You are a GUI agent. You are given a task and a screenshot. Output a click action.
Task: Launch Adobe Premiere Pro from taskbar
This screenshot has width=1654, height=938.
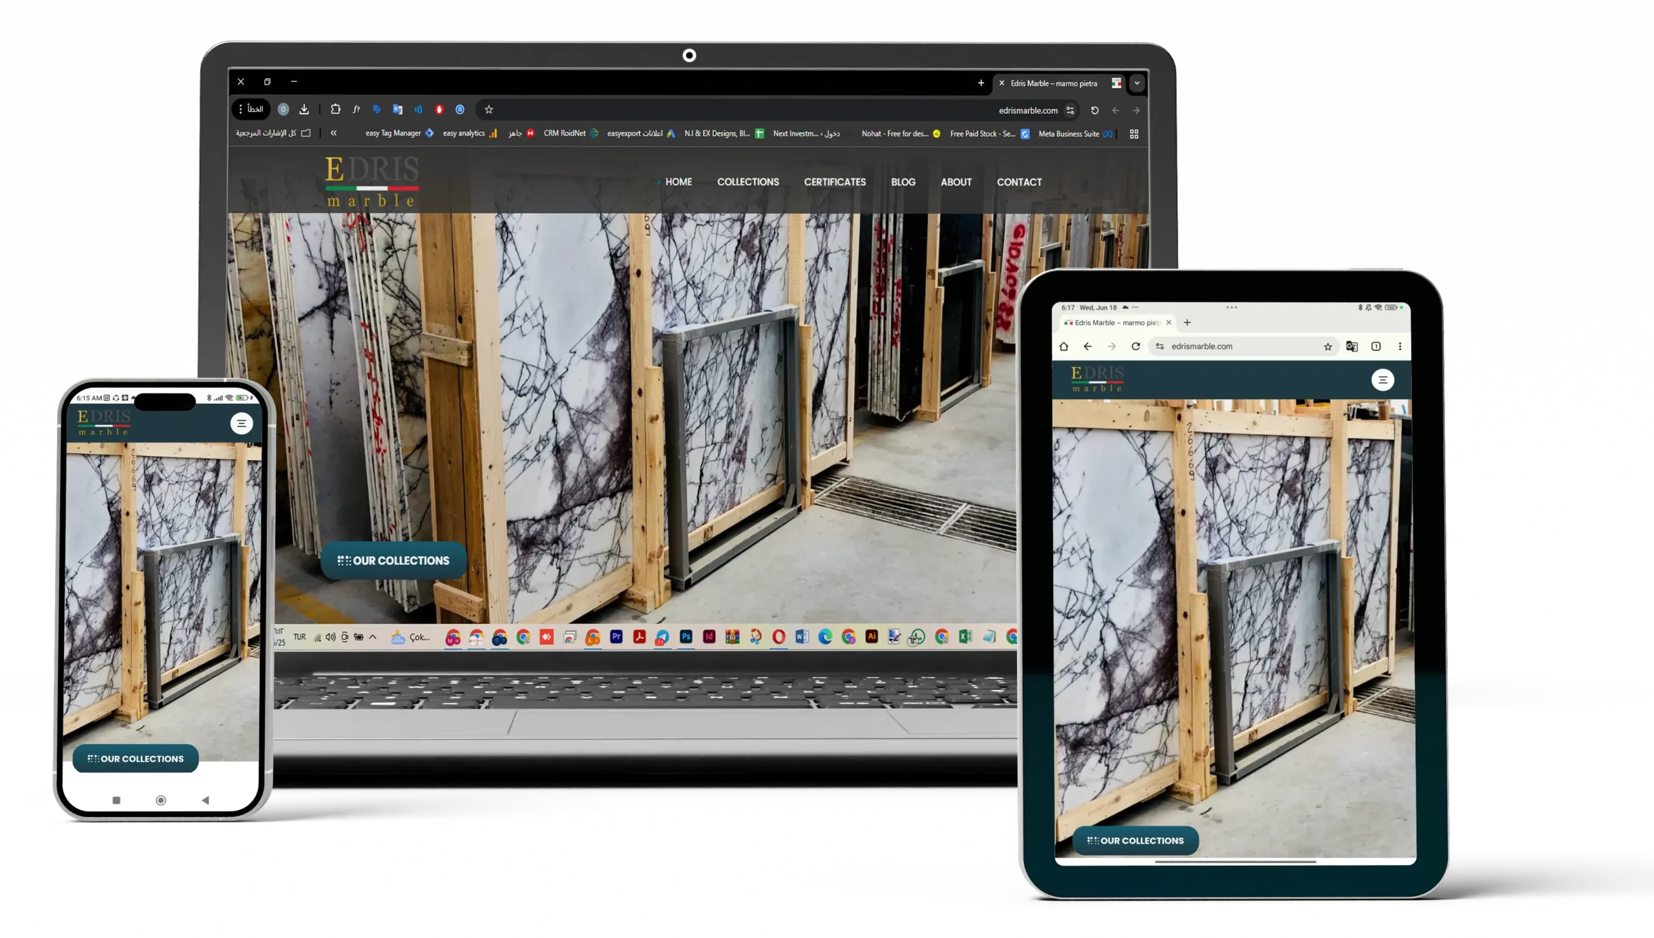click(x=616, y=637)
